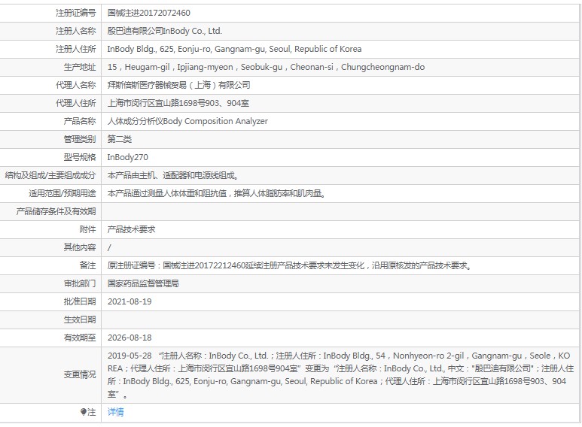Click the 代理人名称 label
The height and width of the screenshot is (427, 582).
pyautogui.click(x=76, y=85)
